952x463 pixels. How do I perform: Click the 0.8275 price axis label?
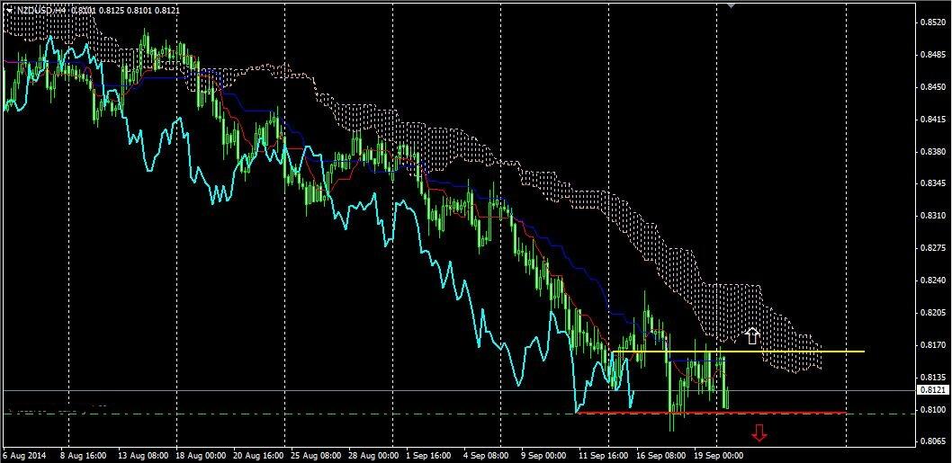point(933,248)
